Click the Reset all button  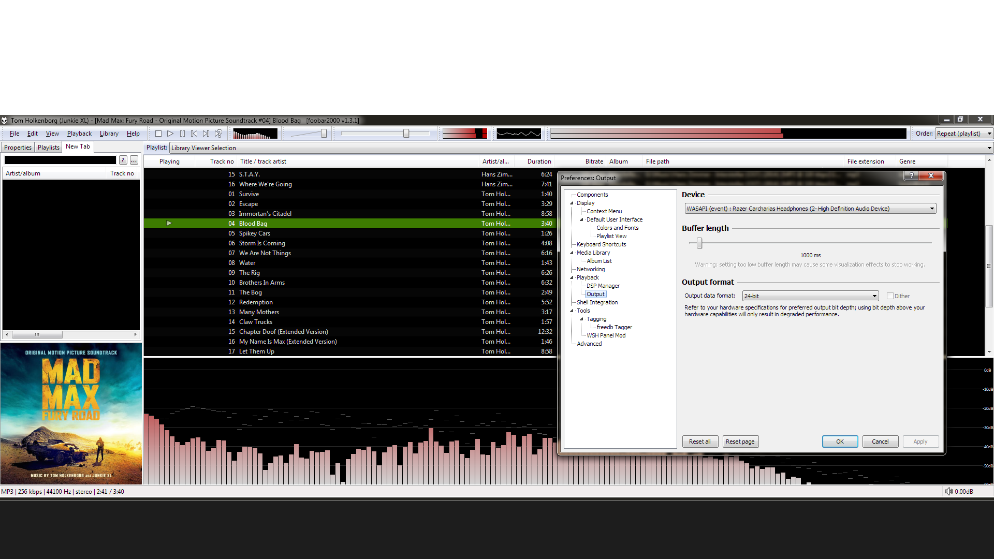click(700, 442)
